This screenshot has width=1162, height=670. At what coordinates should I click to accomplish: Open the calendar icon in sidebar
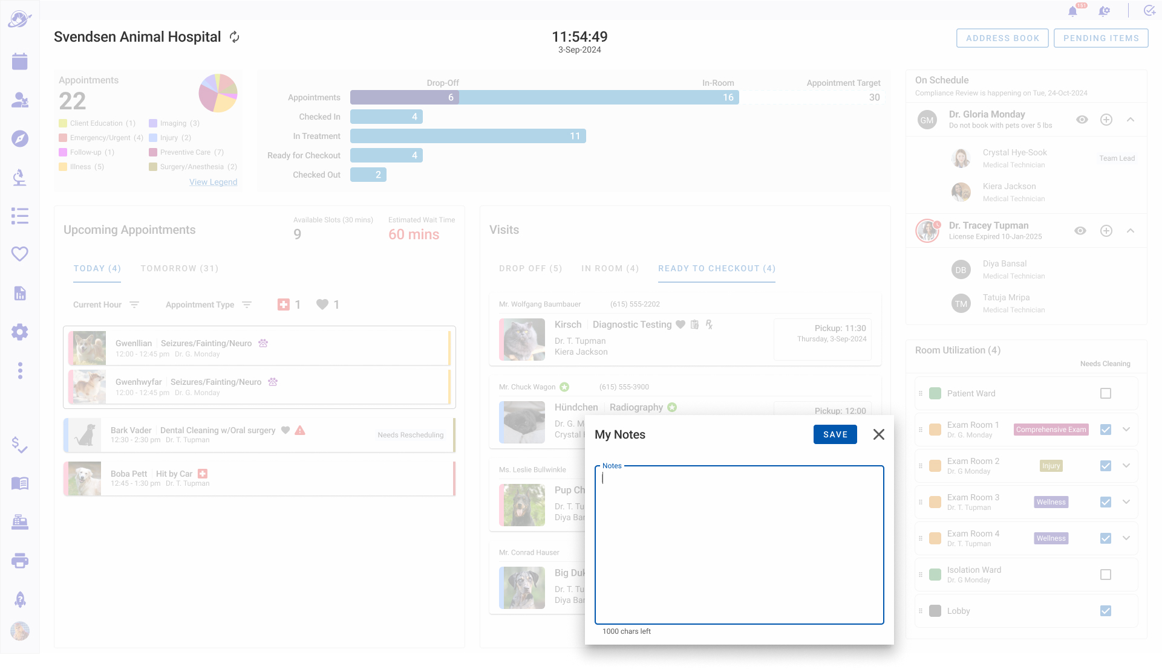pos(19,61)
